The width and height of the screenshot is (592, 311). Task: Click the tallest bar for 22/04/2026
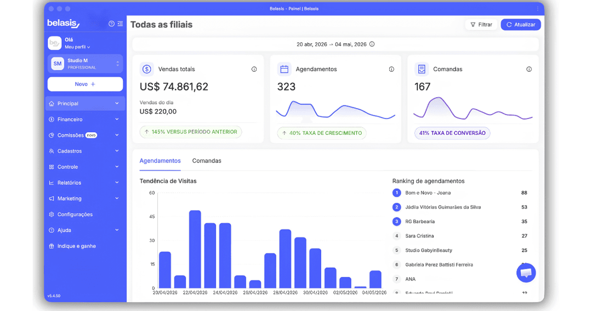(195, 250)
